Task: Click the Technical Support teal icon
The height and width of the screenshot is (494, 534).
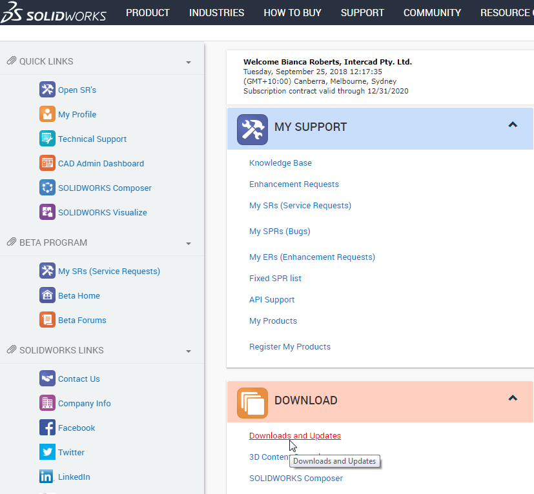Action: coord(47,139)
